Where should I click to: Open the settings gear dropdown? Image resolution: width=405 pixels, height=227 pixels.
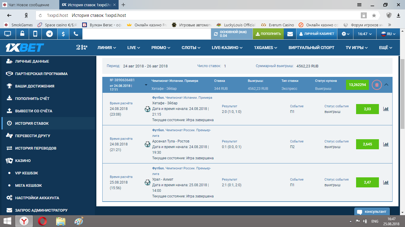point(345,34)
